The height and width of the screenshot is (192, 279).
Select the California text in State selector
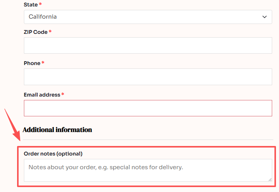(43, 17)
